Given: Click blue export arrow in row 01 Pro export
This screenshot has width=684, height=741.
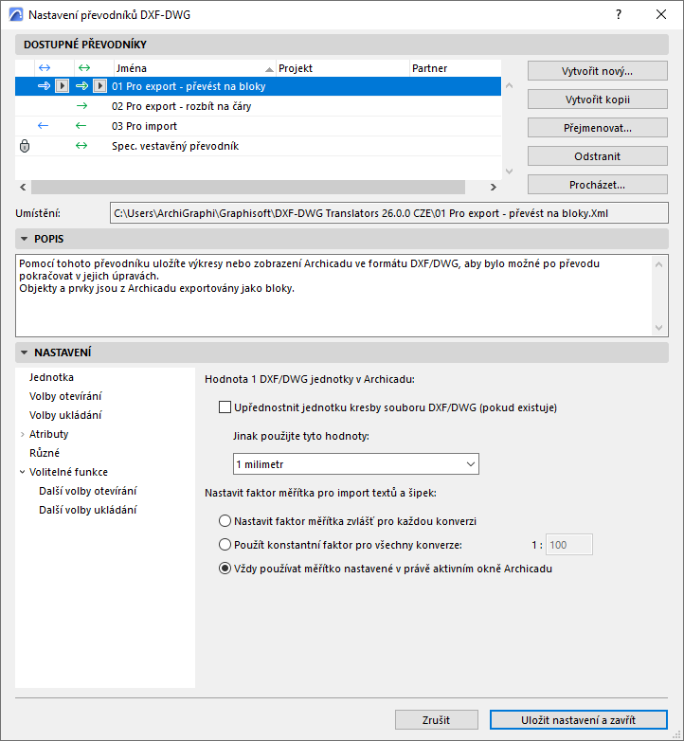Looking at the screenshot, I should click(44, 86).
